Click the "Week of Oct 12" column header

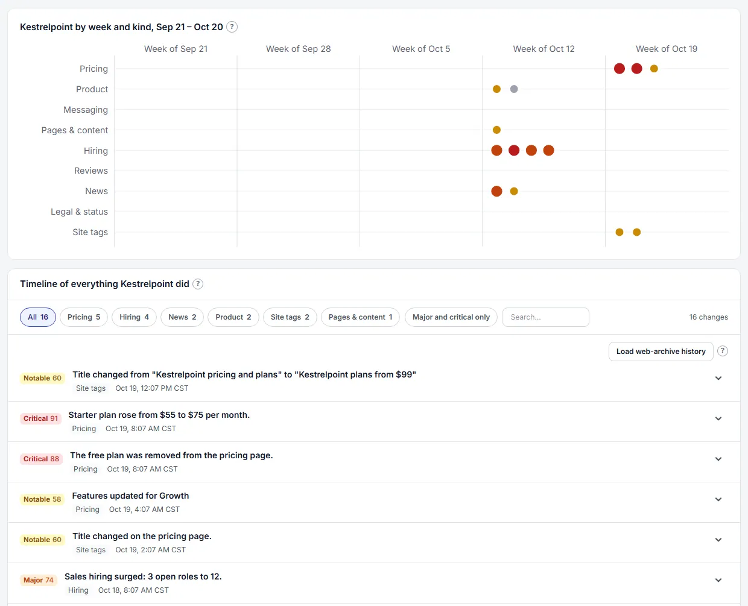544,49
